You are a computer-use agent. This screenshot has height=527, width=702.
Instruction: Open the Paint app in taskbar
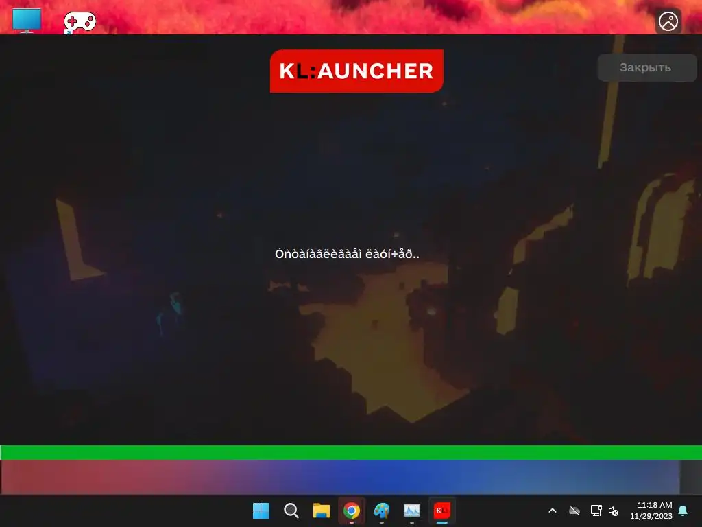[x=381, y=511]
